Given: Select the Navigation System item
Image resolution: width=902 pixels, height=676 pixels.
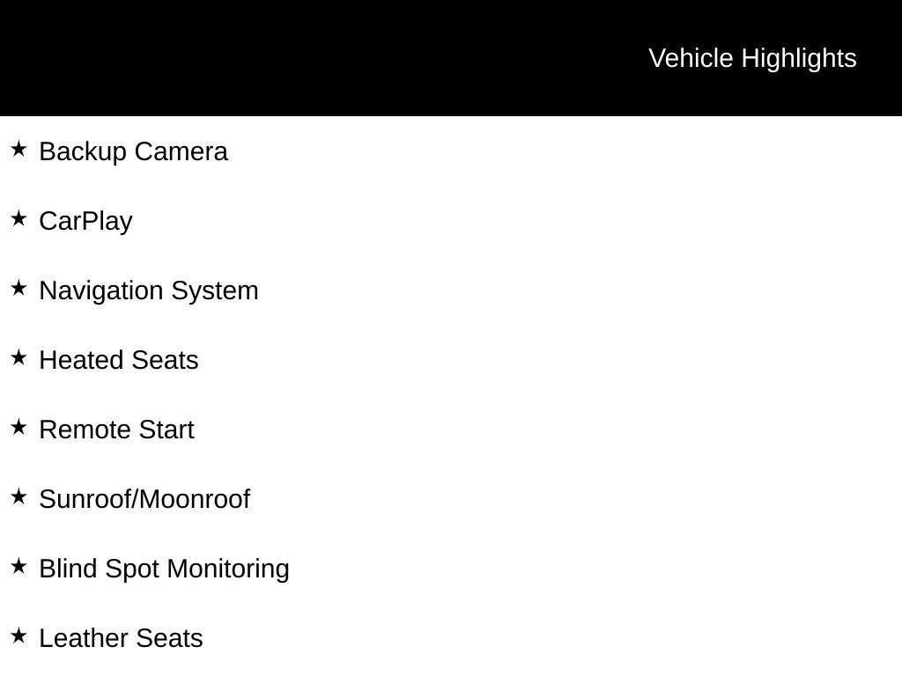Looking at the screenshot, I should coord(149,290).
